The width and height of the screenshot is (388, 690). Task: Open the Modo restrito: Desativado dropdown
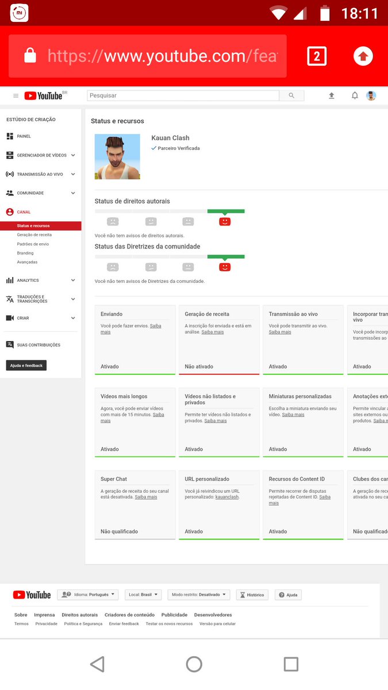point(199,595)
